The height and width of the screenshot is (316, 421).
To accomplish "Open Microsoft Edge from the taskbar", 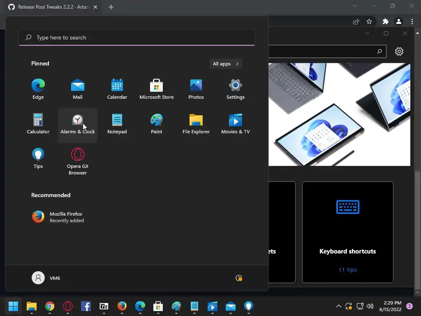I will pos(140,306).
